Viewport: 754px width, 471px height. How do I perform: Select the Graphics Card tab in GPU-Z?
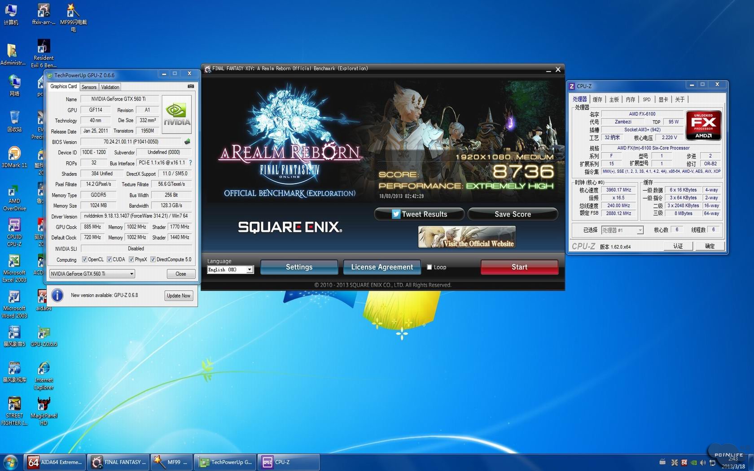coord(63,86)
